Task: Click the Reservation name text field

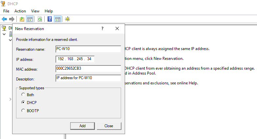Action: point(88,49)
